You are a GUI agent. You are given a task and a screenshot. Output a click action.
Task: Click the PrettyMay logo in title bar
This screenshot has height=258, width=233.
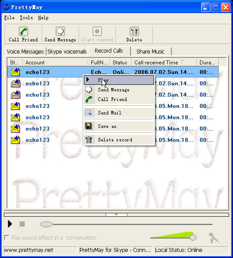point(6,7)
